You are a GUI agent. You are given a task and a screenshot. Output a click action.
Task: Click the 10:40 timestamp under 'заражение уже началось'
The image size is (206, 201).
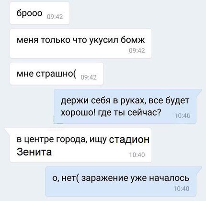pyautogui.click(x=182, y=189)
